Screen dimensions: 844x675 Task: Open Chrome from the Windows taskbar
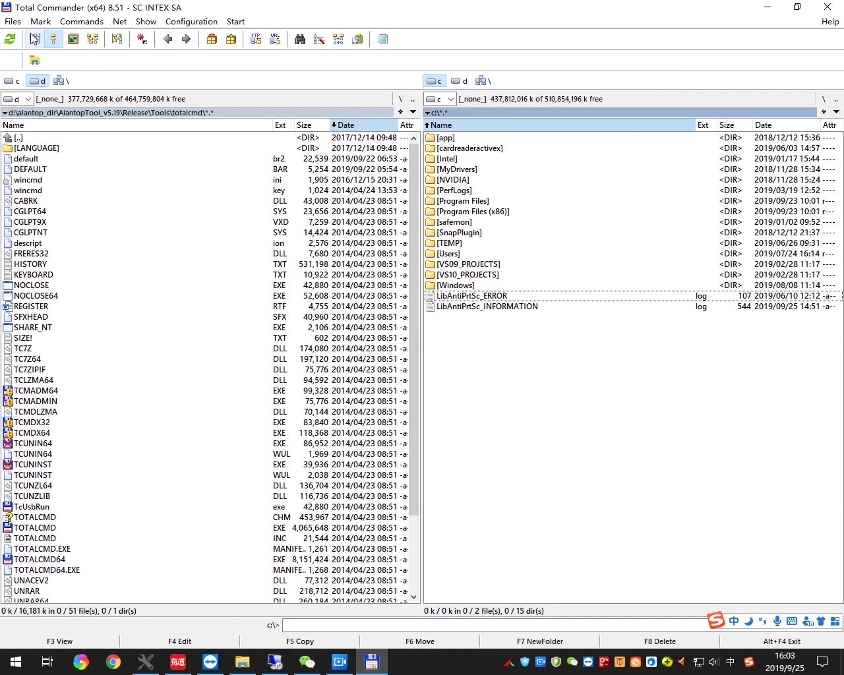point(113,662)
